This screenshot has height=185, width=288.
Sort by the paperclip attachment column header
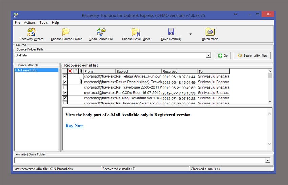coord(81,71)
